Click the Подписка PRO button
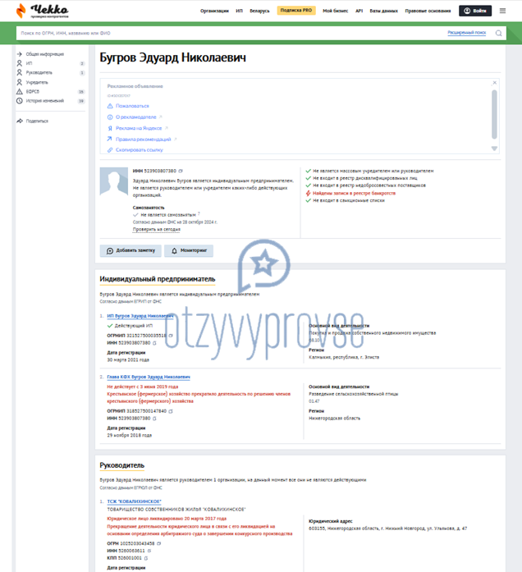This screenshot has height=572, width=522. point(296,10)
